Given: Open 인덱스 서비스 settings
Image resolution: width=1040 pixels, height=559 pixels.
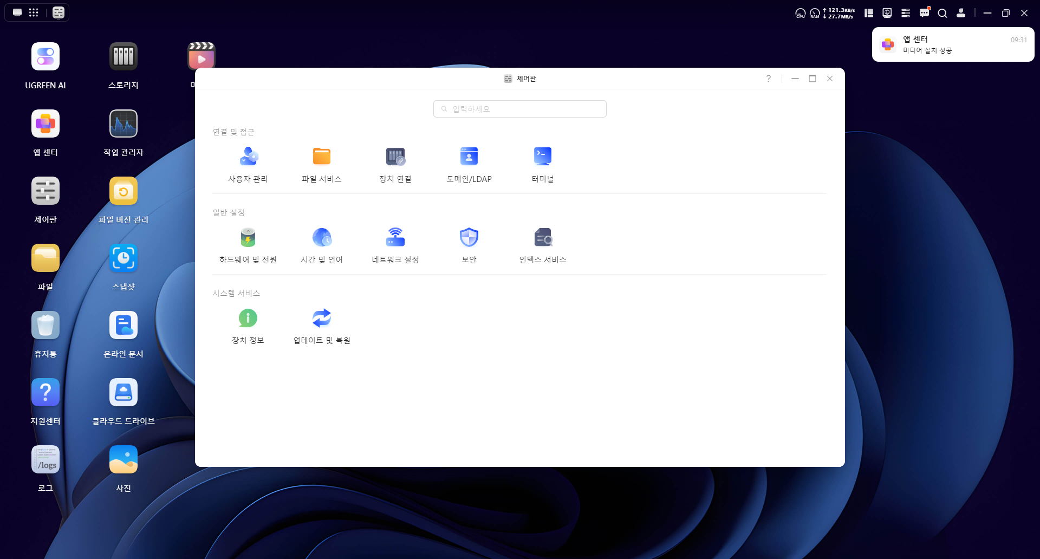Looking at the screenshot, I should click(543, 245).
